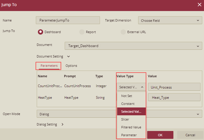Collapse the Document Setting section
Image resolution: width=204 pixels, height=140 pixels.
coord(68,56)
